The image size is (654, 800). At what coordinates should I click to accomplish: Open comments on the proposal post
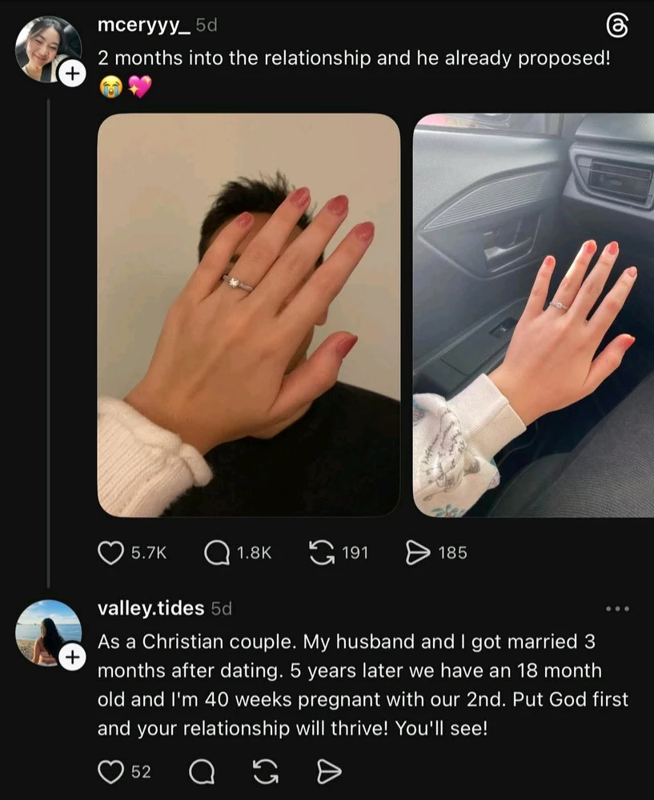(216, 553)
